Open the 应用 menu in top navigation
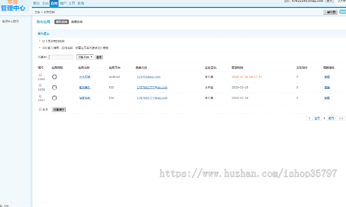Image resolution: width=346 pixels, height=207 pixels. coord(54,3)
